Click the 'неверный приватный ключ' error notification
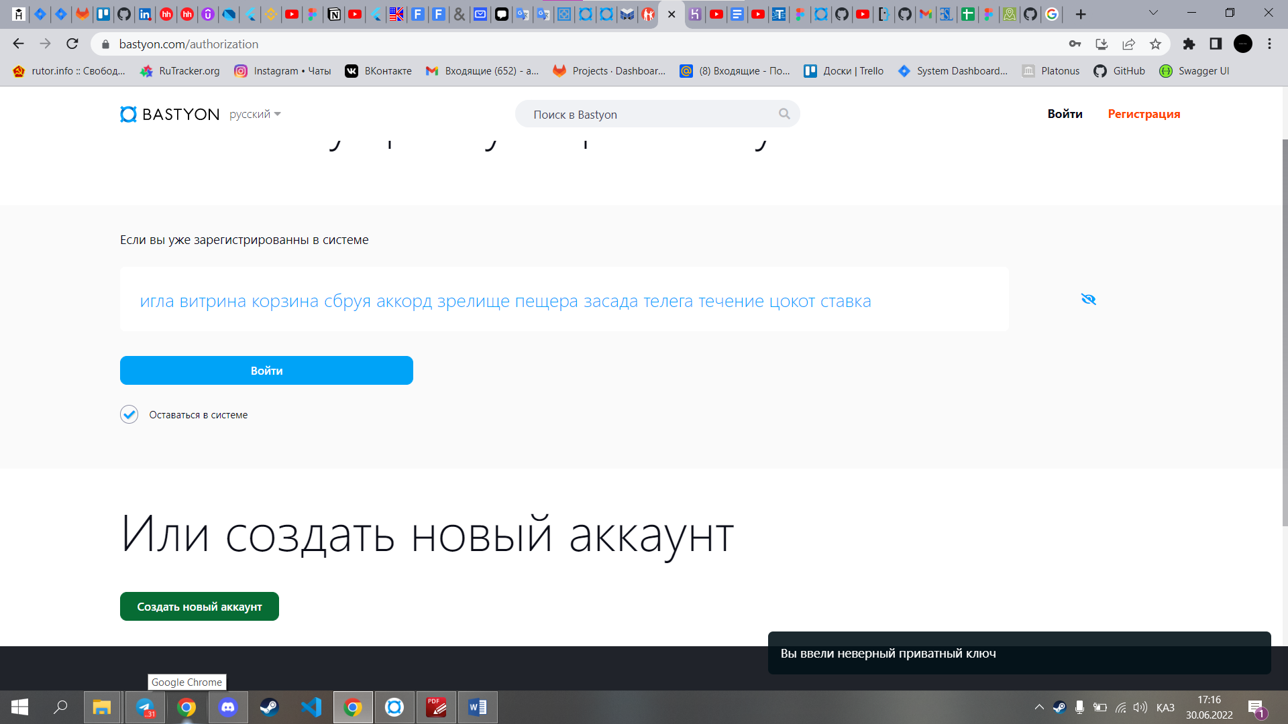The height and width of the screenshot is (724, 1288). (x=1019, y=653)
